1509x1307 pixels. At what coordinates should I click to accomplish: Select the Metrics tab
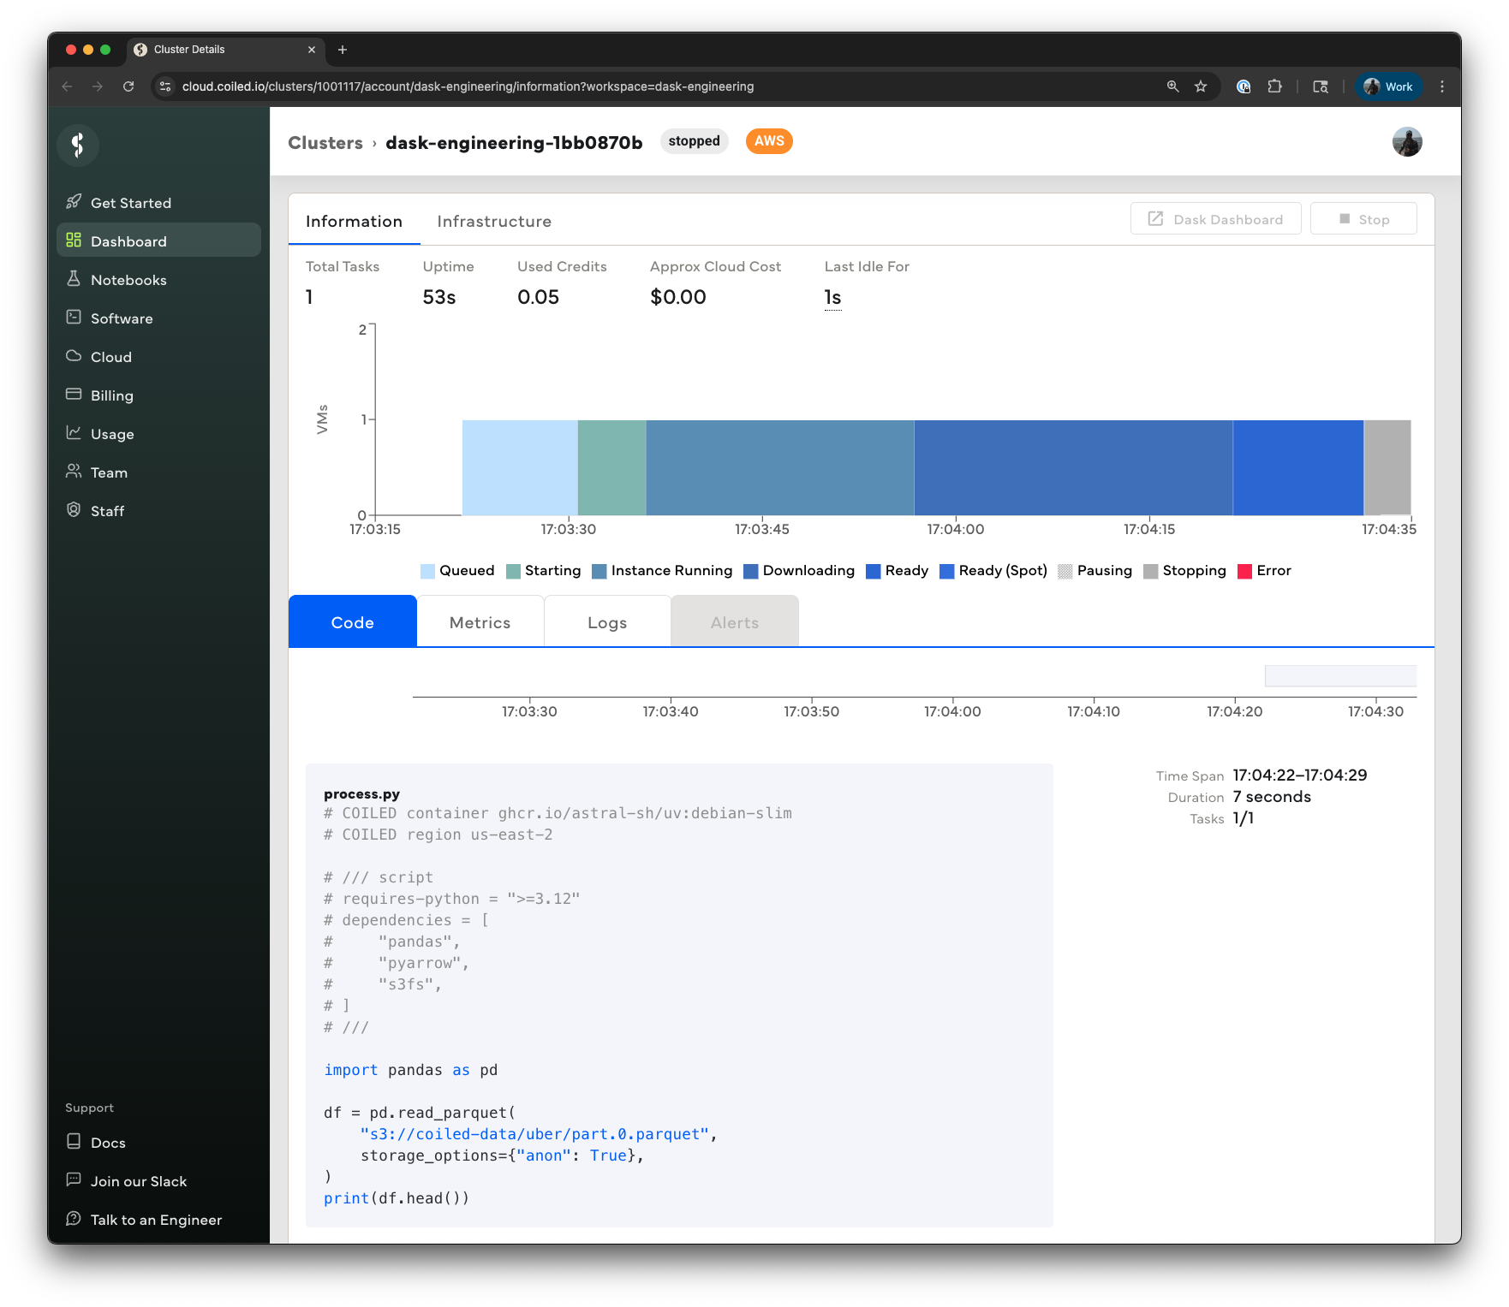coord(480,623)
